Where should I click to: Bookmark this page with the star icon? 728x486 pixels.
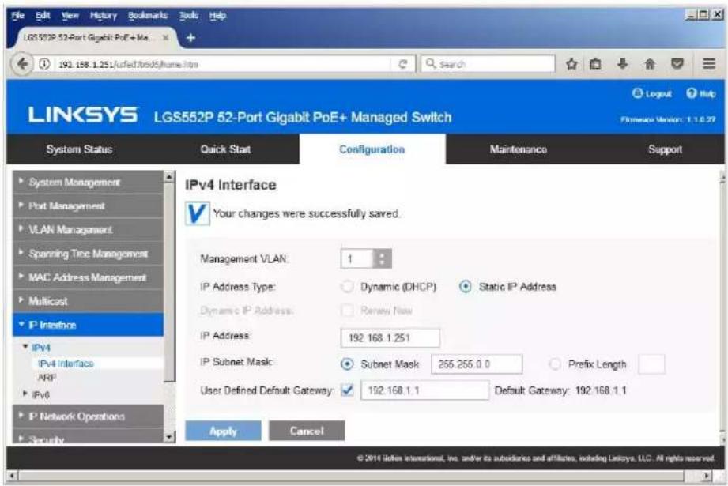(571, 63)
